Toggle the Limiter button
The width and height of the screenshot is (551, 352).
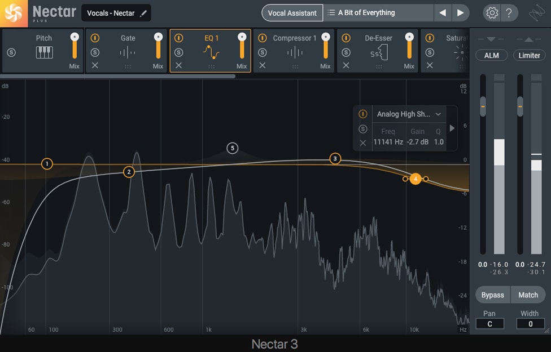[529, 55]
